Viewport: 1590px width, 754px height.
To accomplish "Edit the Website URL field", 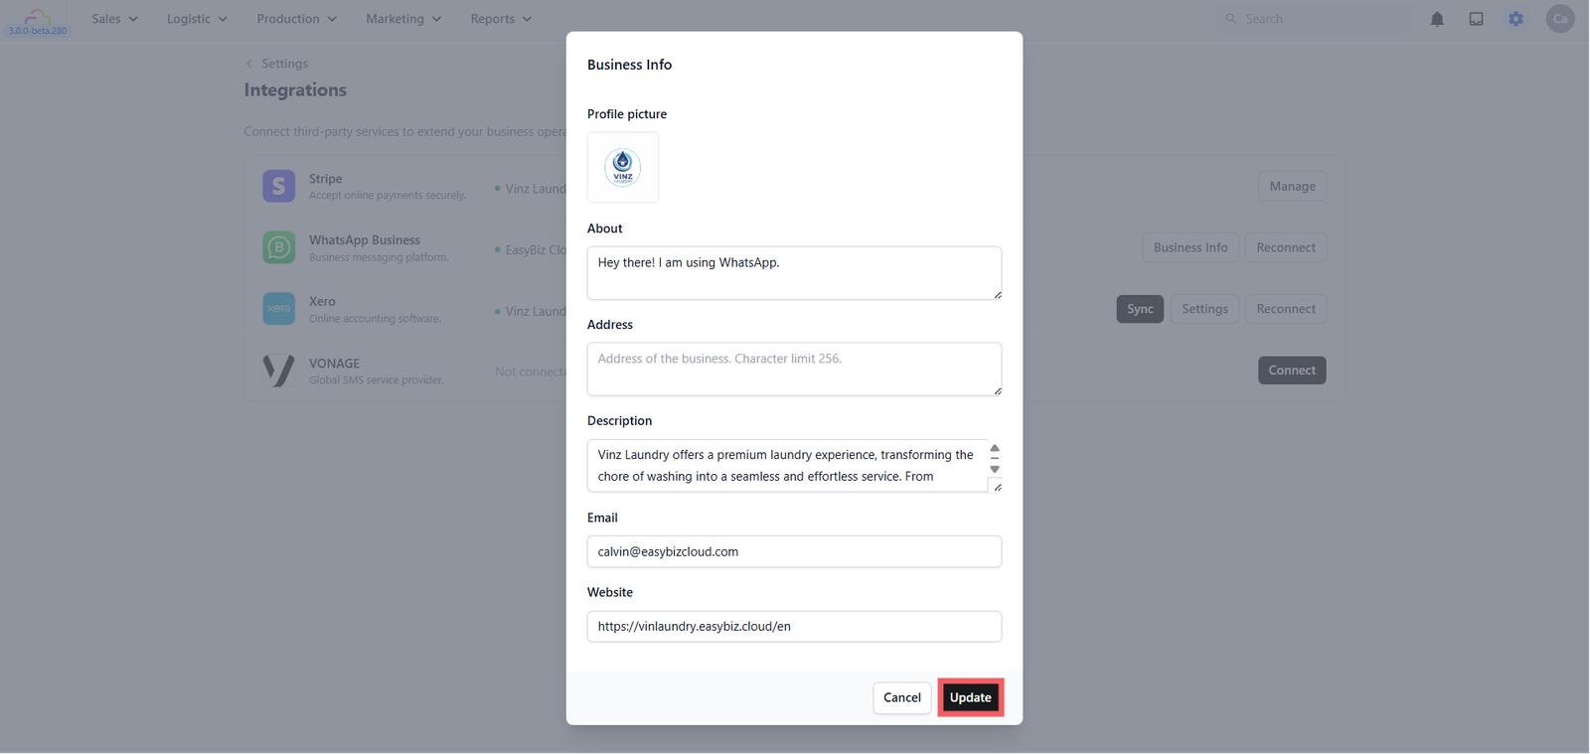I will click(794, 626).
